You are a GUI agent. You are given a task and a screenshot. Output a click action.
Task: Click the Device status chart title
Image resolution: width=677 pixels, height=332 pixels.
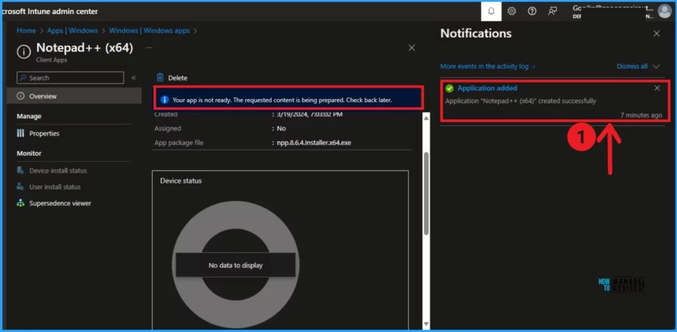(x=181, y=181)
